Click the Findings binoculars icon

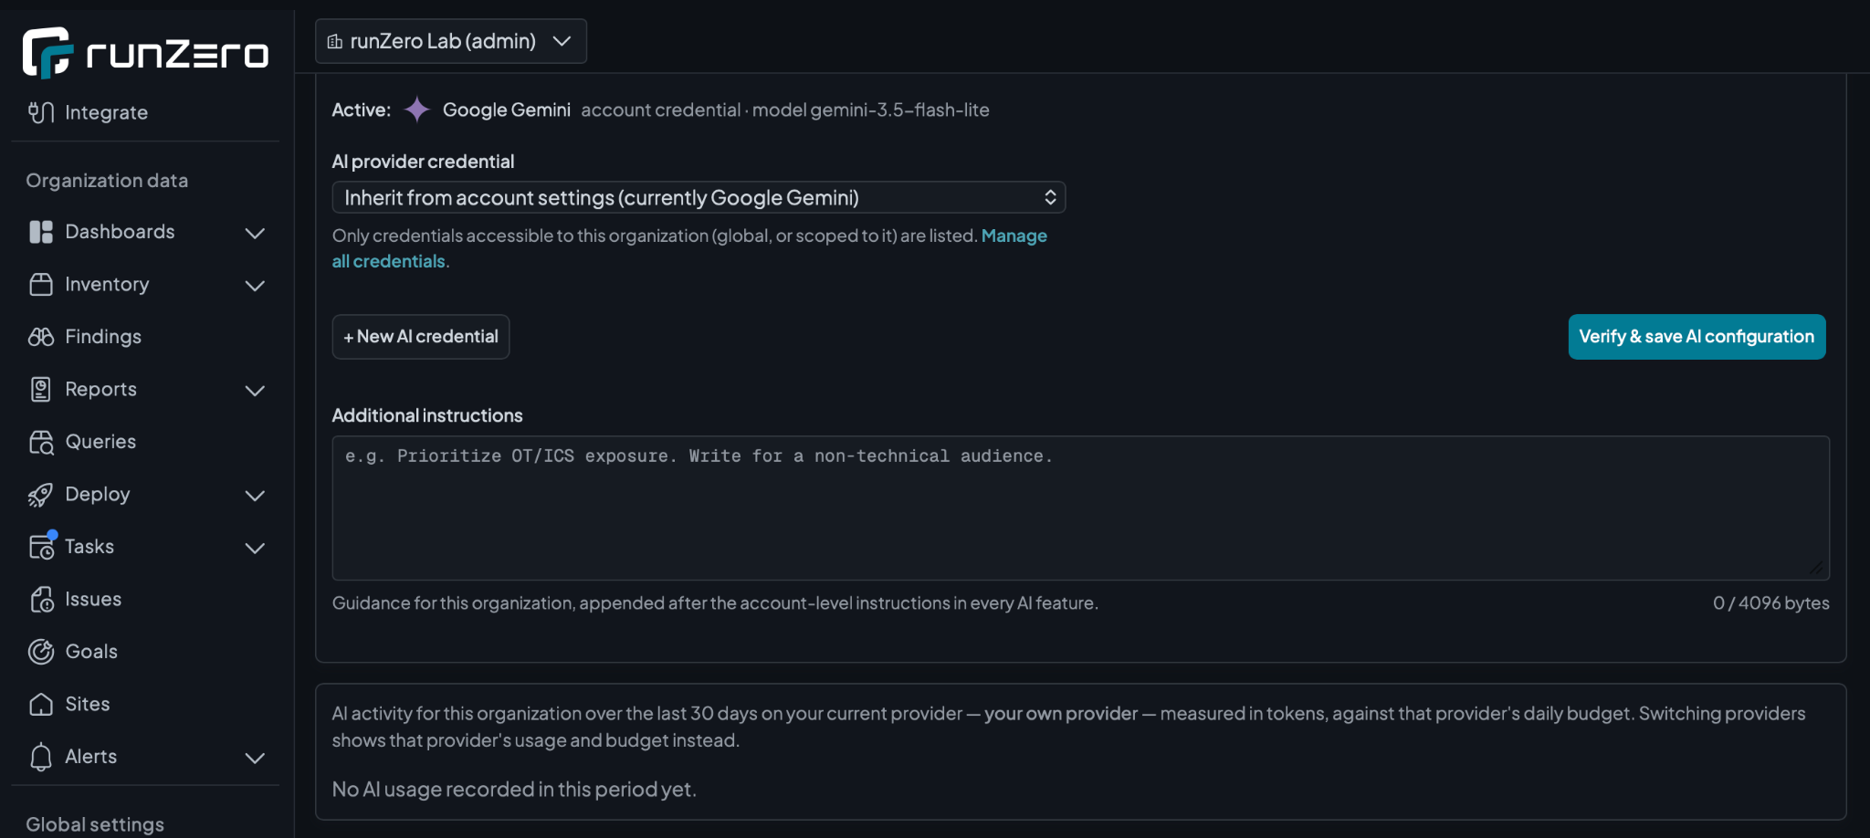point(41,337)
